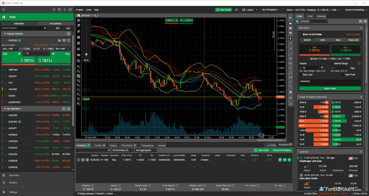Open the hamburger main menu
The height and width of the screenshot is (196, 369).
pos(3,10)
